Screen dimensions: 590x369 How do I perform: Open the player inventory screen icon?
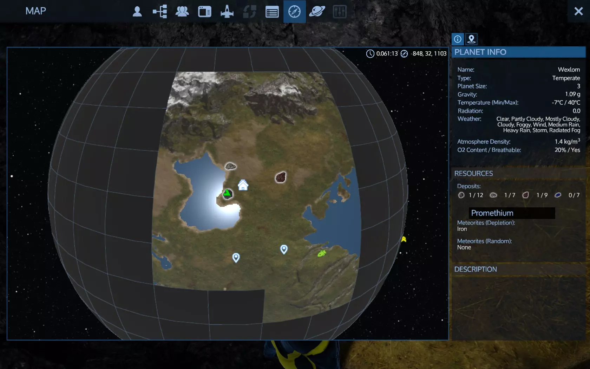coord(137,12)
